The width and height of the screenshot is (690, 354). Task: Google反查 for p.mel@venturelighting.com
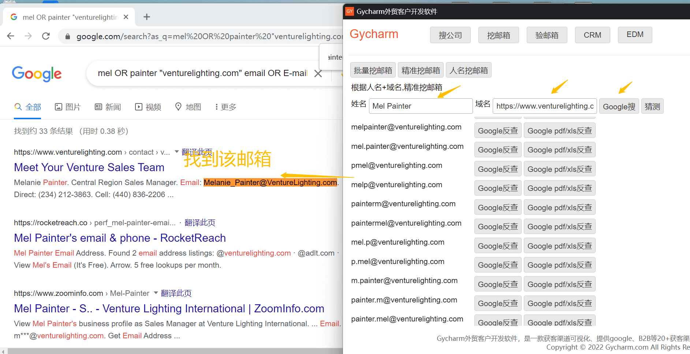click(498, 265)
